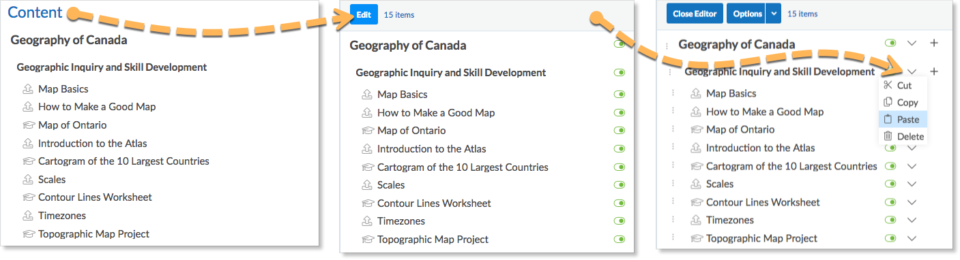The width and height of the screenshot is (960, 260).
Task: Toggle Cartogram switch in right editor panel
Action: pyautogui.click(x=890, y=166)
